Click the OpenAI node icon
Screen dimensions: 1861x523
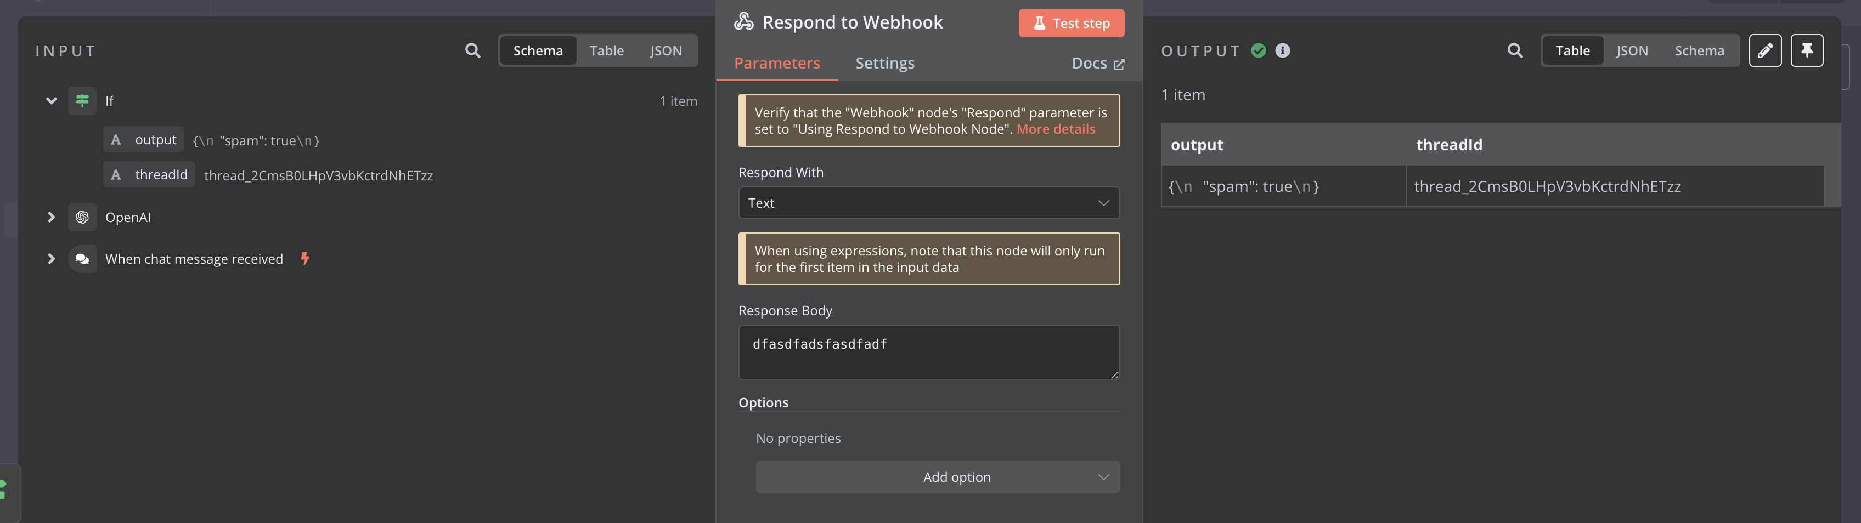click(82, 217)
